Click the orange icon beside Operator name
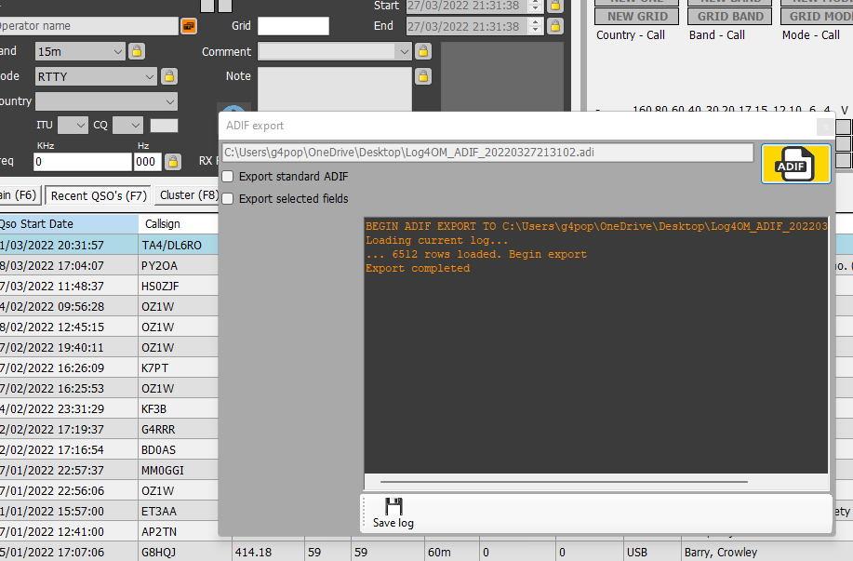853x561 pixels. 189,26
